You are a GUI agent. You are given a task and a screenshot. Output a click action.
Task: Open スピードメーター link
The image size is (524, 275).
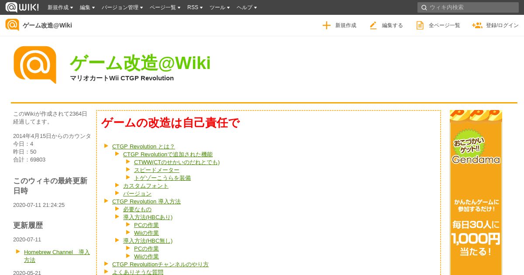click(157, 170)
